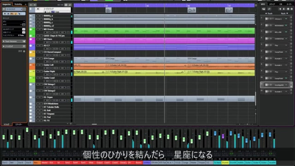Viewport: 295px width, 166px height.
Task: Click the up arrow icon in VSTi toolbar
Action: pos(280,9)
